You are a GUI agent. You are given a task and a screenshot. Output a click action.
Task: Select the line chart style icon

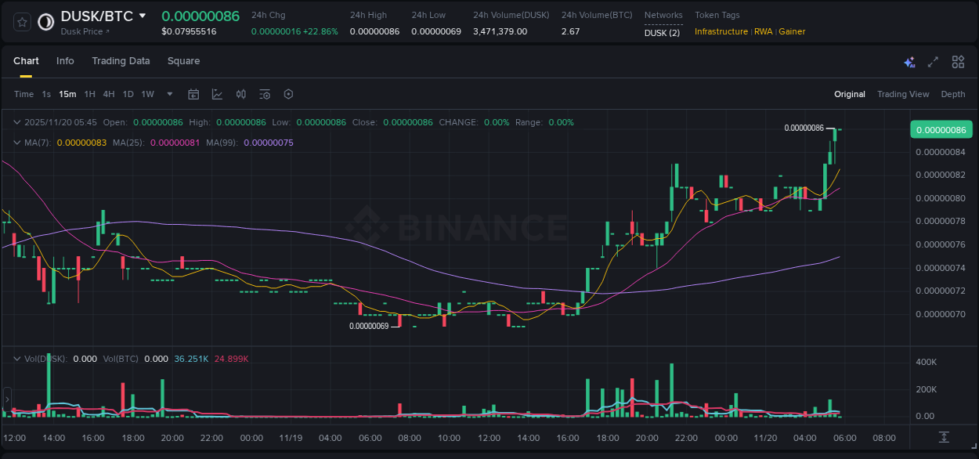[x=217, y=94]
